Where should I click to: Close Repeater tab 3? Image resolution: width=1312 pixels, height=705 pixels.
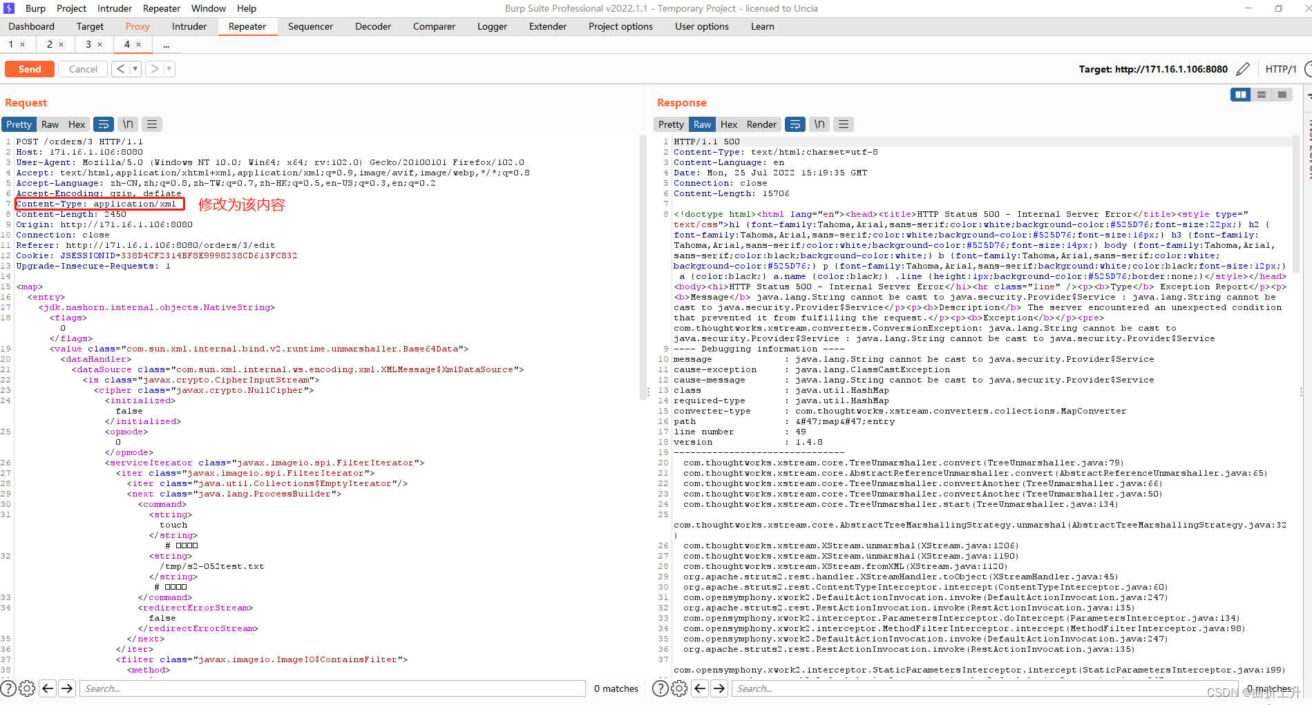point(100,44)
